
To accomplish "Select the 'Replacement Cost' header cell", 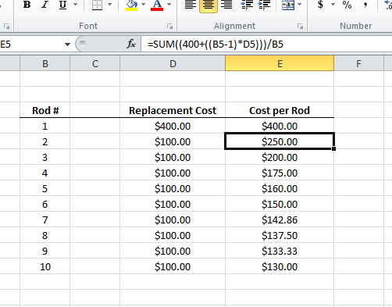I will tap(173, 110).
